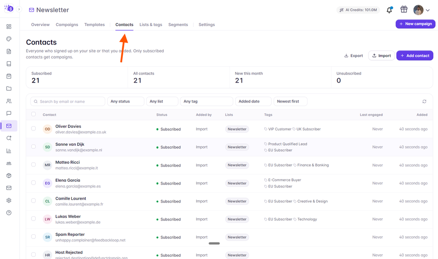The image size is (438, 259).
Task: Expand the Any tag filter dropdown
Action: 207,102
